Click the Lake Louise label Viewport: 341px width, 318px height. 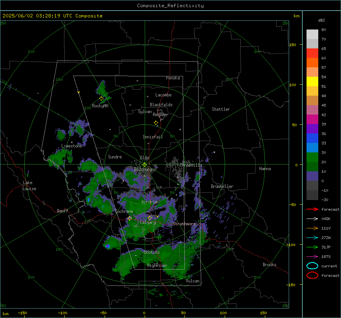(30, 186)
